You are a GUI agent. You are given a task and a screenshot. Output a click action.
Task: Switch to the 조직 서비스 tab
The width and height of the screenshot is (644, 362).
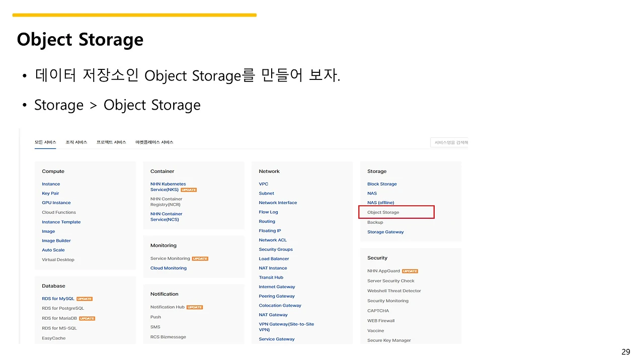(76, 142)
